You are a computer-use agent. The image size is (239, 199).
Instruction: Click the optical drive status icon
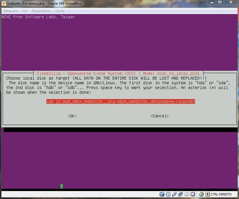(168, 194)
